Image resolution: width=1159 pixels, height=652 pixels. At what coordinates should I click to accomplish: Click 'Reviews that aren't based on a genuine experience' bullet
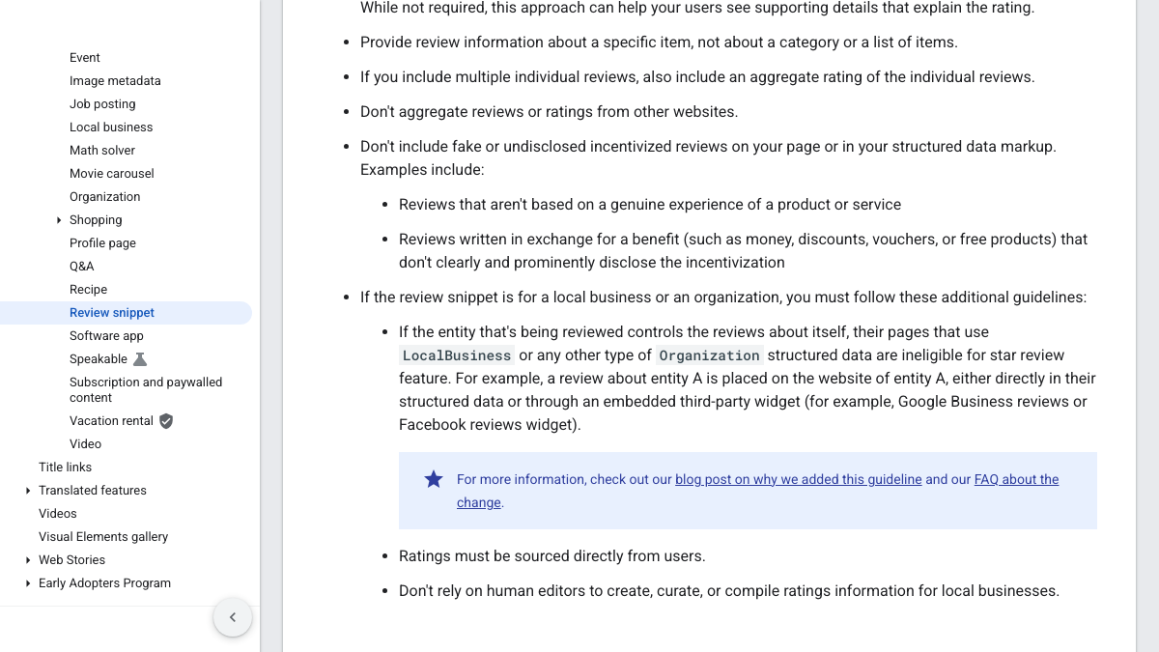tap(650, 205)
